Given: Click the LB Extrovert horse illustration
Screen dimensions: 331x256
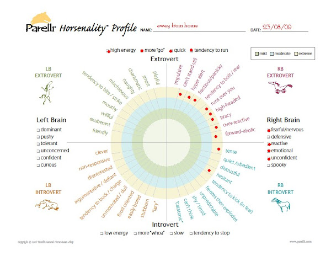Looking at the screenshot, I should pos(47,93).
